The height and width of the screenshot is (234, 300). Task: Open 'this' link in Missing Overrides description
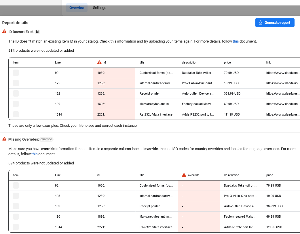(34, 154)
